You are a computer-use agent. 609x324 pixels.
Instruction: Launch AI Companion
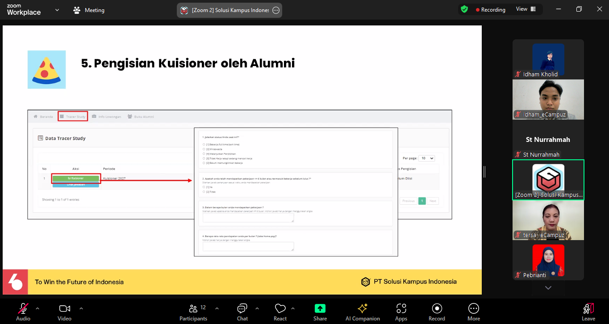pyautogui.click(x=363, y=312)
